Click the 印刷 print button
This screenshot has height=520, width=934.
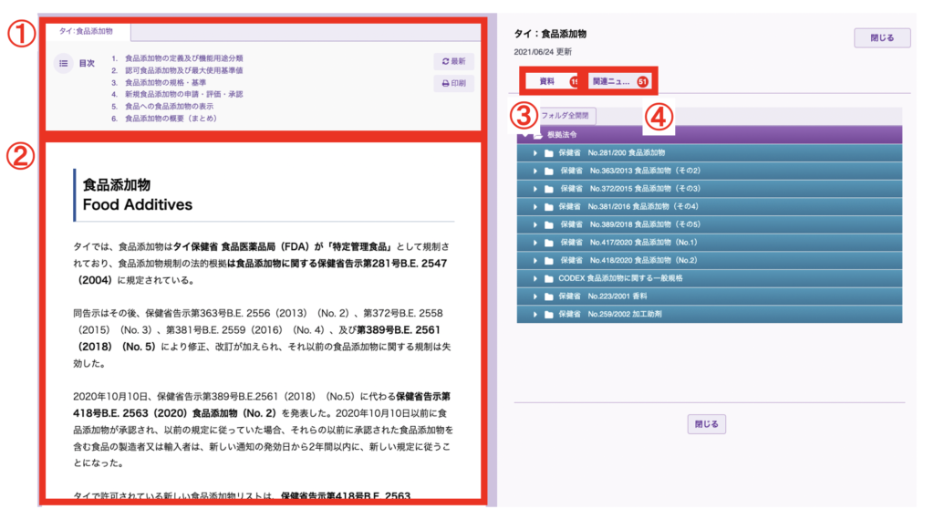[453, 83]
